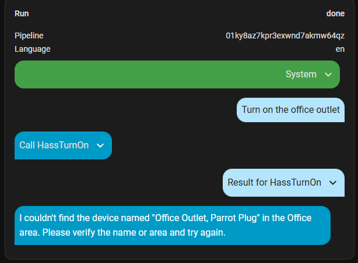Expand the Call HassTurnOn chevron arrow
This screenshot has height=263, width=358.
(100, 145)
